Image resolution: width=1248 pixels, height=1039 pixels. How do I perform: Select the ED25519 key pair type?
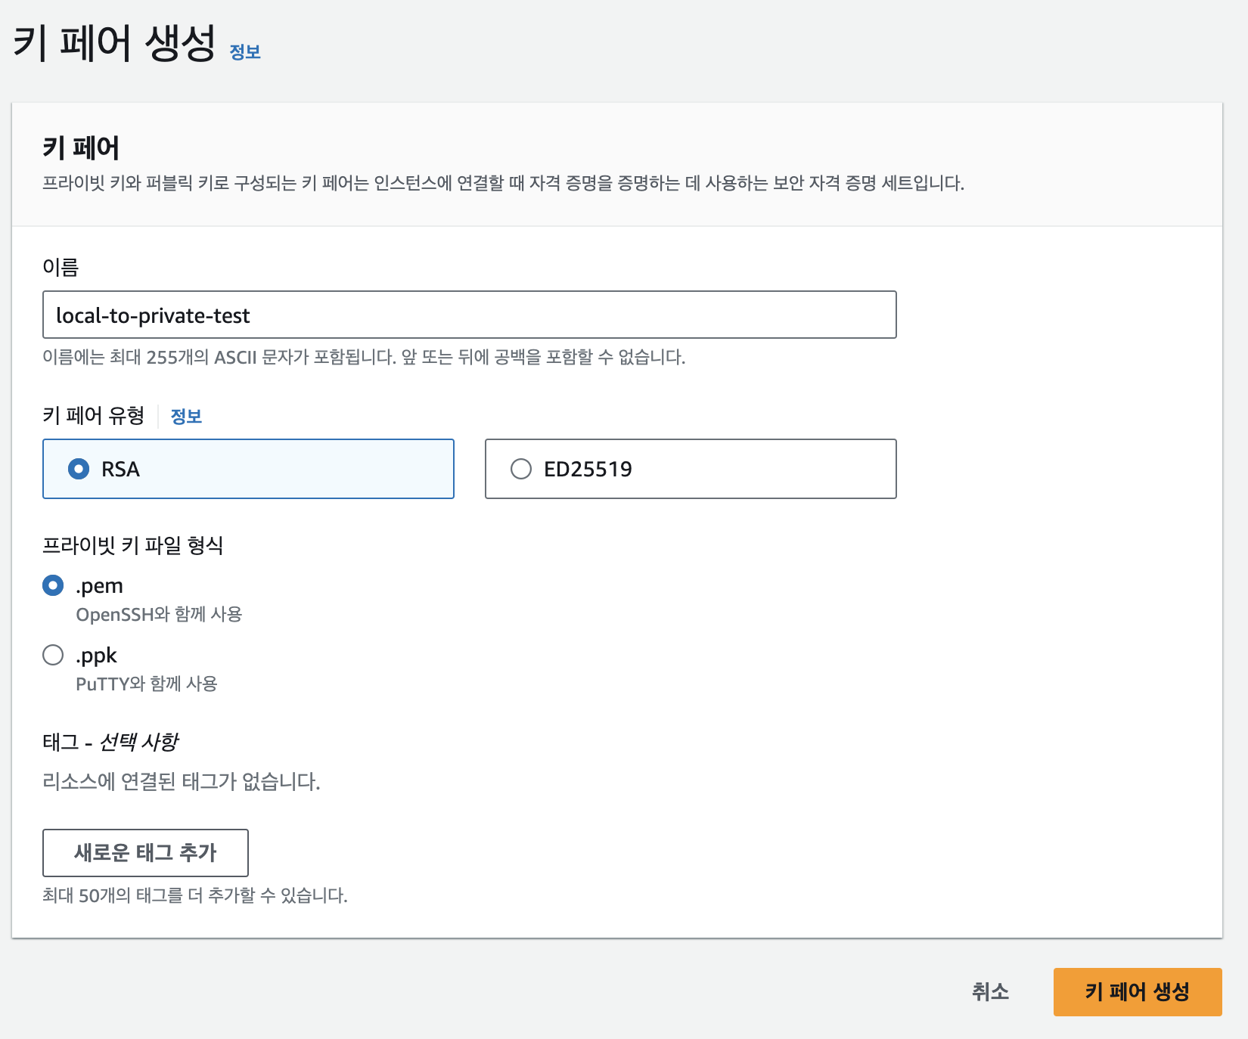point(691,469)
